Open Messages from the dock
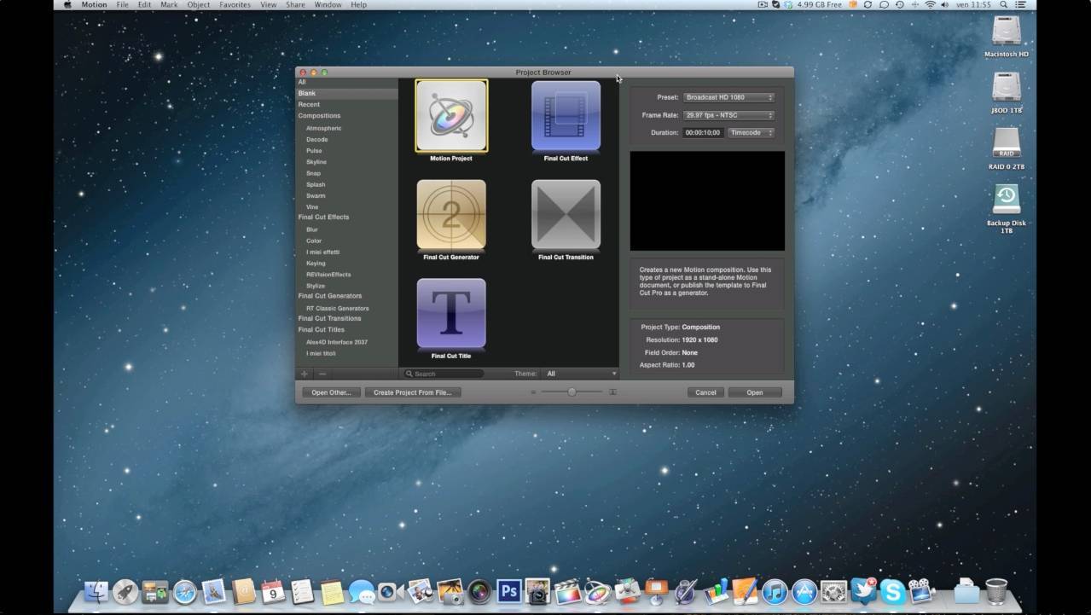This screenshot has width=1091, height=615. [x=362, y=591]
